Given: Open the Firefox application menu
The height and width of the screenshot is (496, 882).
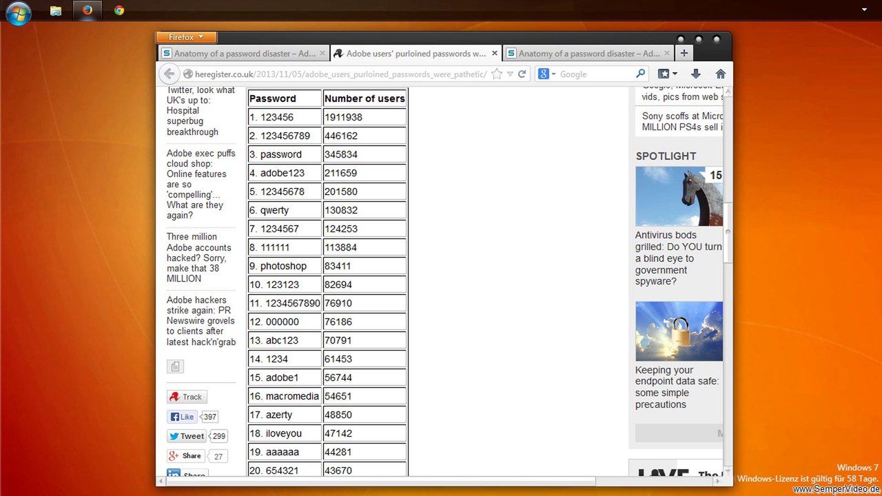Looking at the screenshot, I should coord(186,37).
